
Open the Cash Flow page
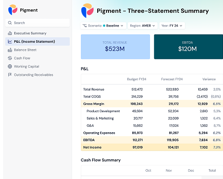click(x=37, y=58)
